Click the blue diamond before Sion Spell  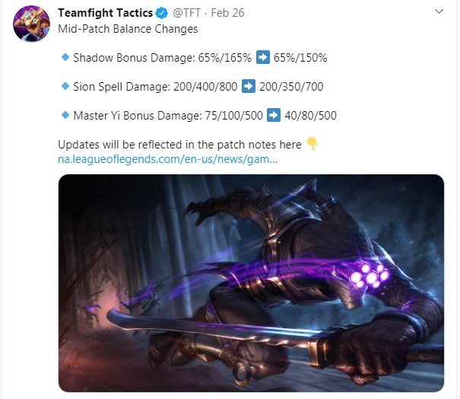pyautogui.click(x=65, y=86)
